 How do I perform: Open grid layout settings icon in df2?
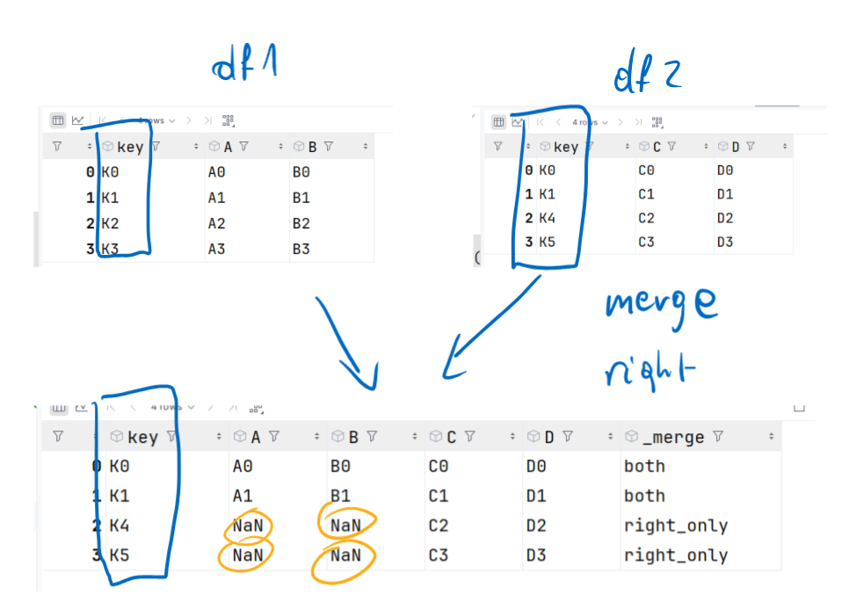657,122
